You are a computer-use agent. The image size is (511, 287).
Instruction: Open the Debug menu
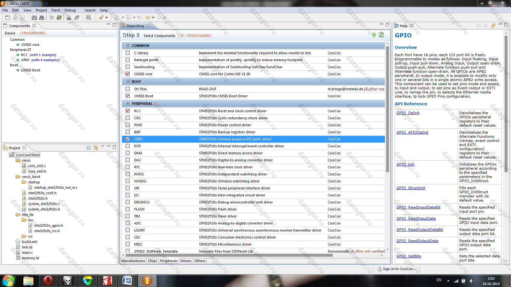coord(70,10)
